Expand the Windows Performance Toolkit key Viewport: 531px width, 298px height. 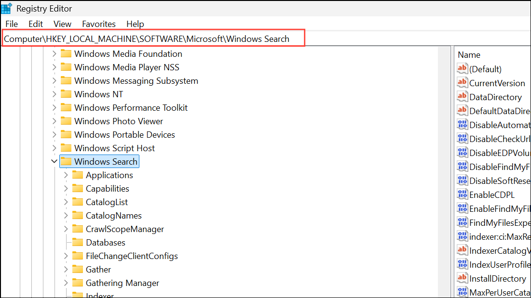tap(54, 108)
